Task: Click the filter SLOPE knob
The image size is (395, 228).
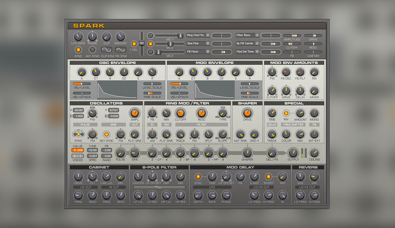Action: [223, 134]
